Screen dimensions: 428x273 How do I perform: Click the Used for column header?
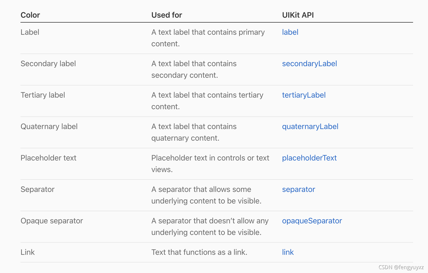coord(167,15)
